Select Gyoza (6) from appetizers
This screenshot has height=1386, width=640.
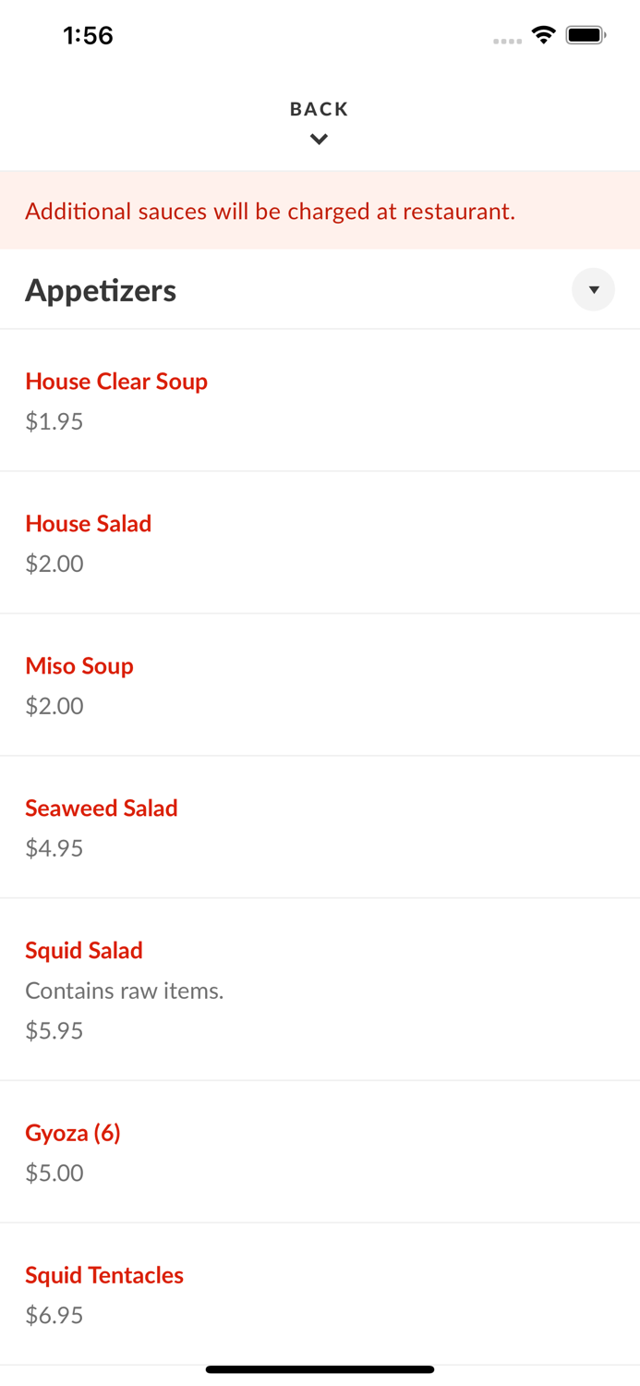click(x=73, y=1132)
